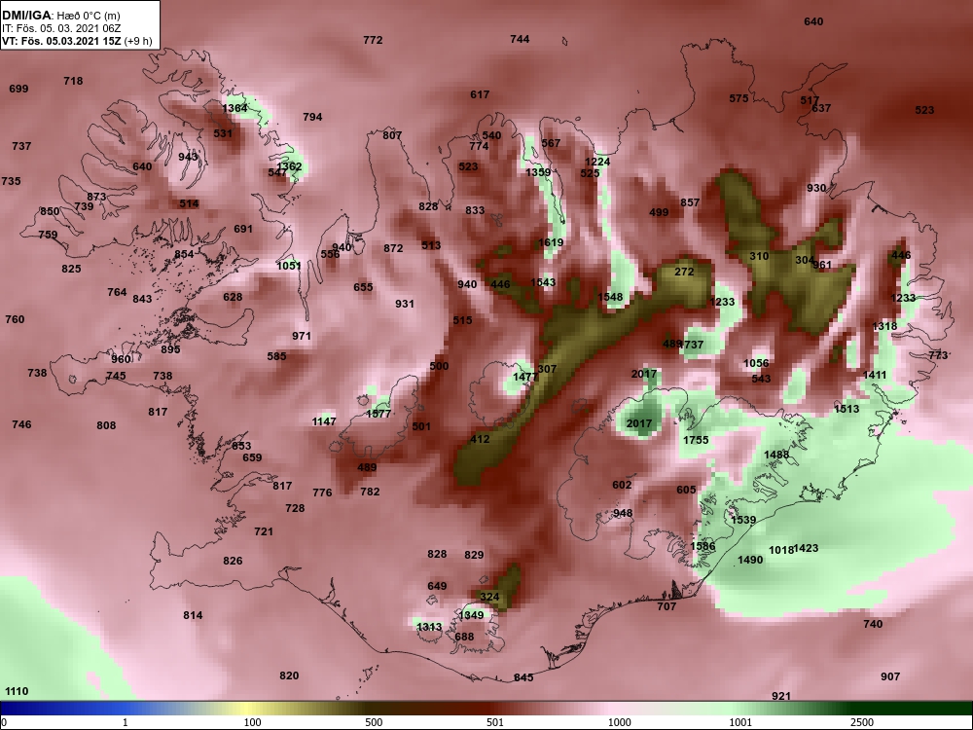Click the map value '943'
This screenshot has height=730, width=973.
pos(188,157)
